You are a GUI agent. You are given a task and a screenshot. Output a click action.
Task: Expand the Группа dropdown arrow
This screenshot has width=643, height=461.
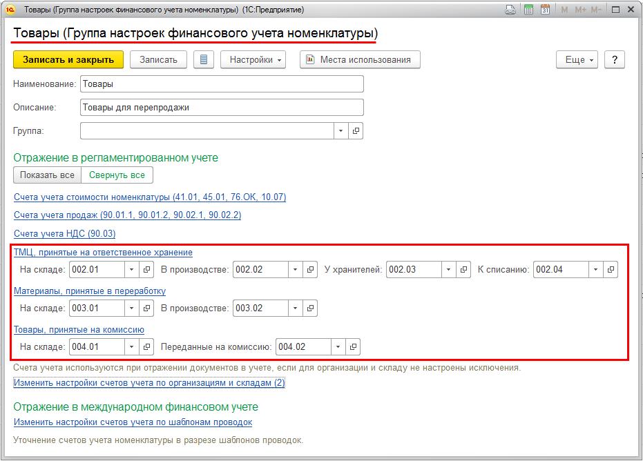340,130
